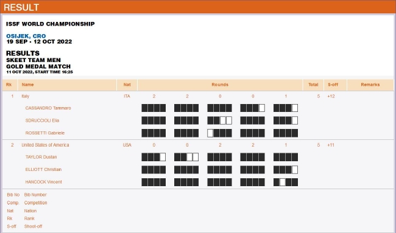Viewport: 396px width, 233px height.
Task: Select the Italy team name
Action: (x=25, y=96)
